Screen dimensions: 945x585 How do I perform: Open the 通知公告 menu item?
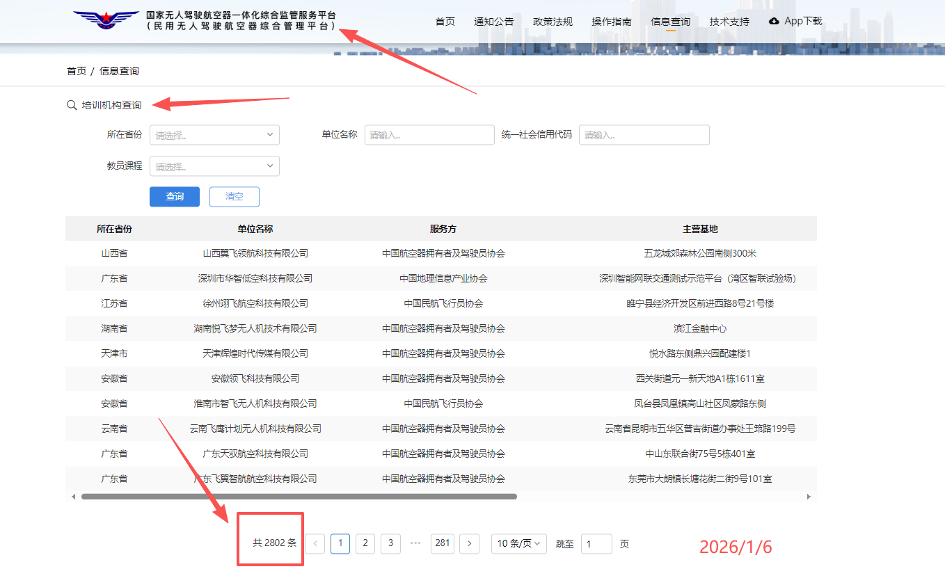[x=493, y=22]
